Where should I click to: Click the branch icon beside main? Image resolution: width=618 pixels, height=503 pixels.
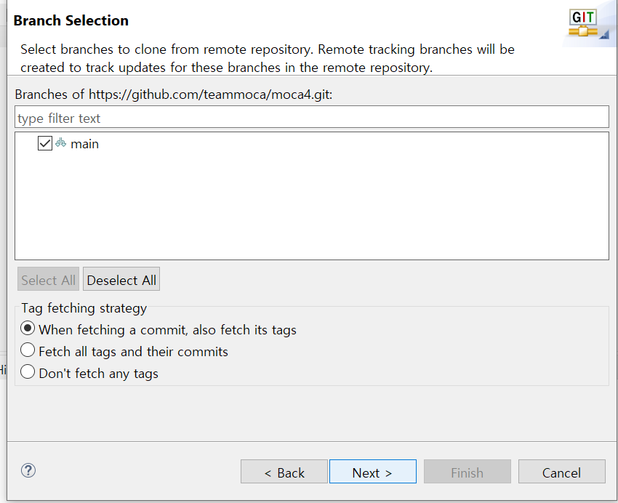60,143
